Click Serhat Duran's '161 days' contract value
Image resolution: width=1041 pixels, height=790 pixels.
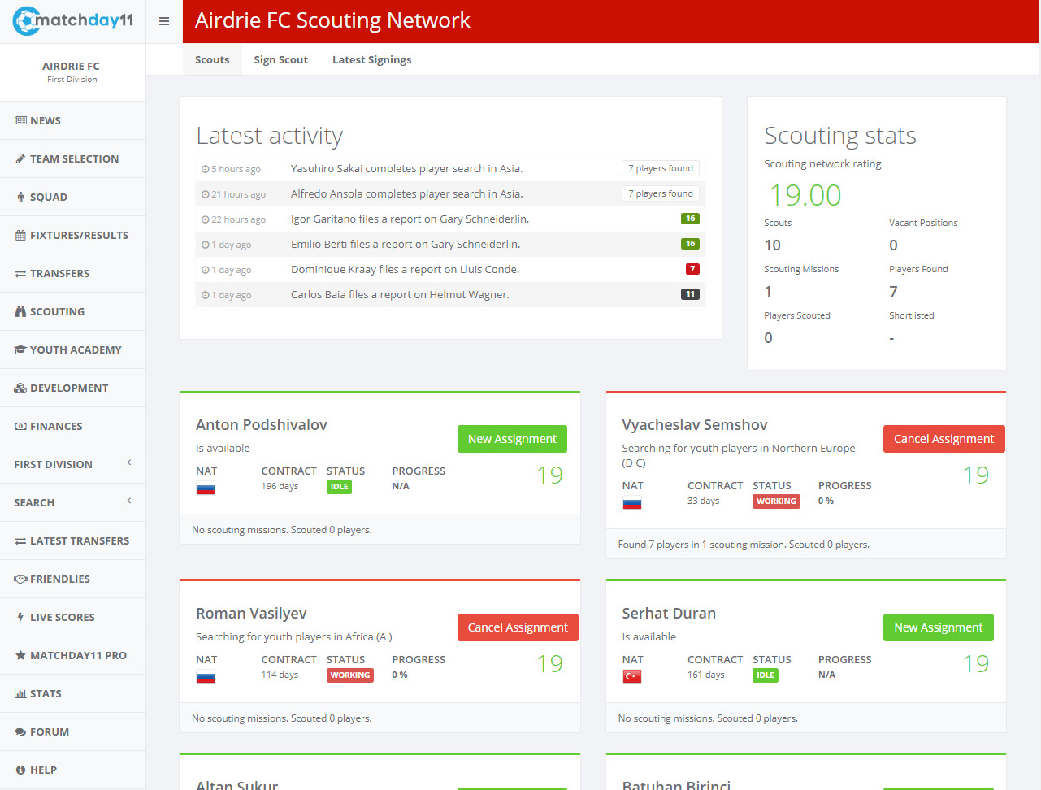[x=705, y=675]
